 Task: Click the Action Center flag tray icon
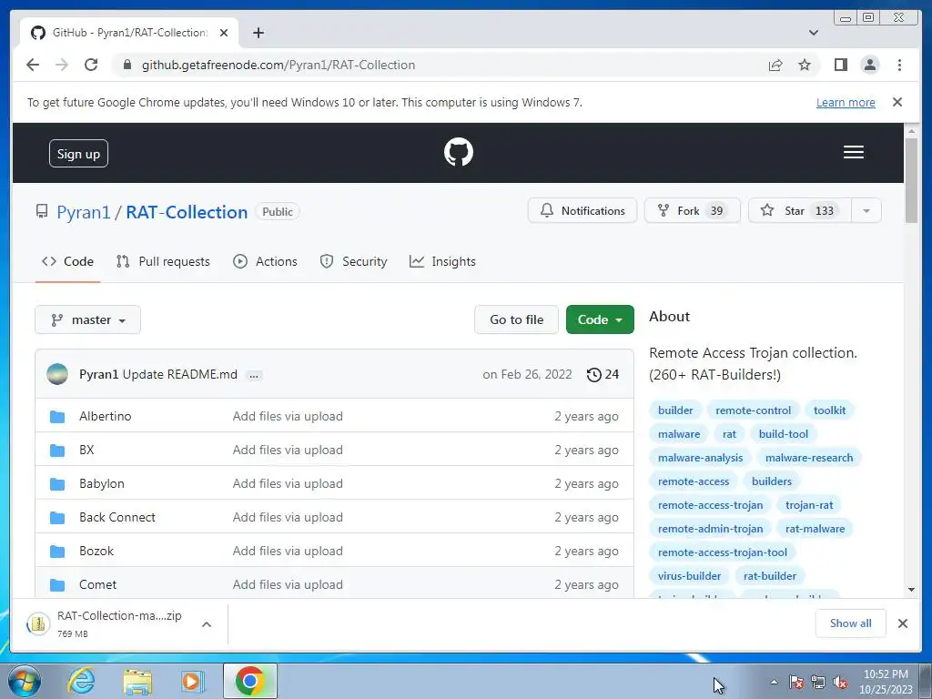pos(796,682)
